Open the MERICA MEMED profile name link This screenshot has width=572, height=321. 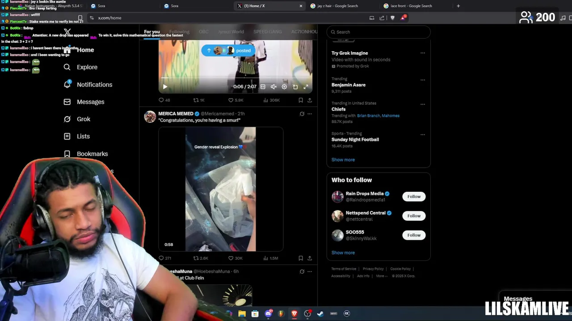pos(176,114)
